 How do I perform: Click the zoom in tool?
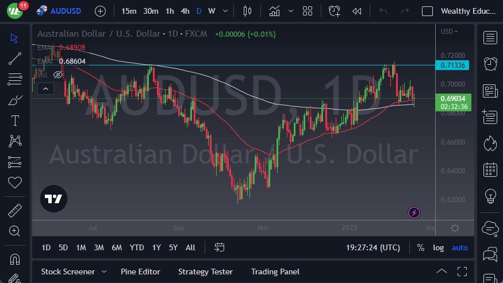click(15, 231)
